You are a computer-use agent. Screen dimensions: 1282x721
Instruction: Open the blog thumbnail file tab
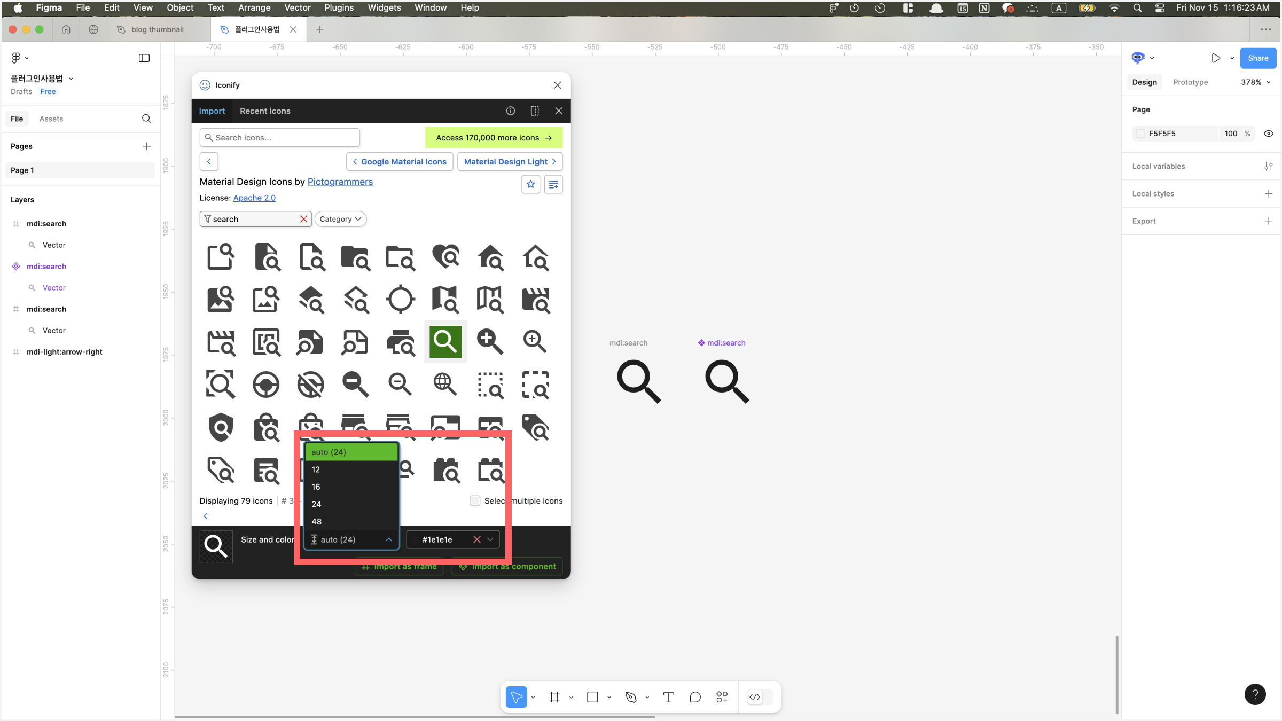pyautogui.click(x=158, y=29)
